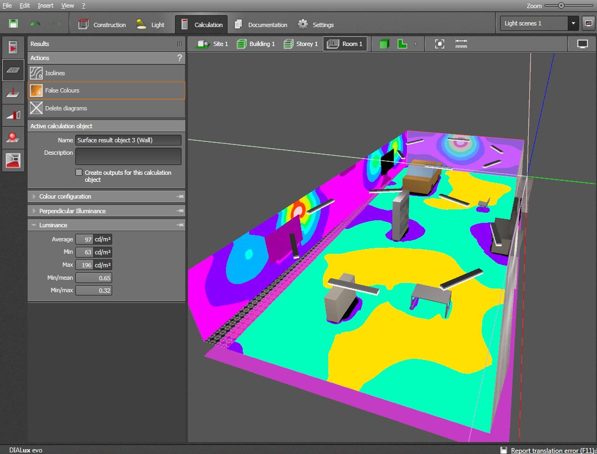Toggle the False Colours display
The width and height of the screenshot is (597, 454).
[x=107, y=90]
